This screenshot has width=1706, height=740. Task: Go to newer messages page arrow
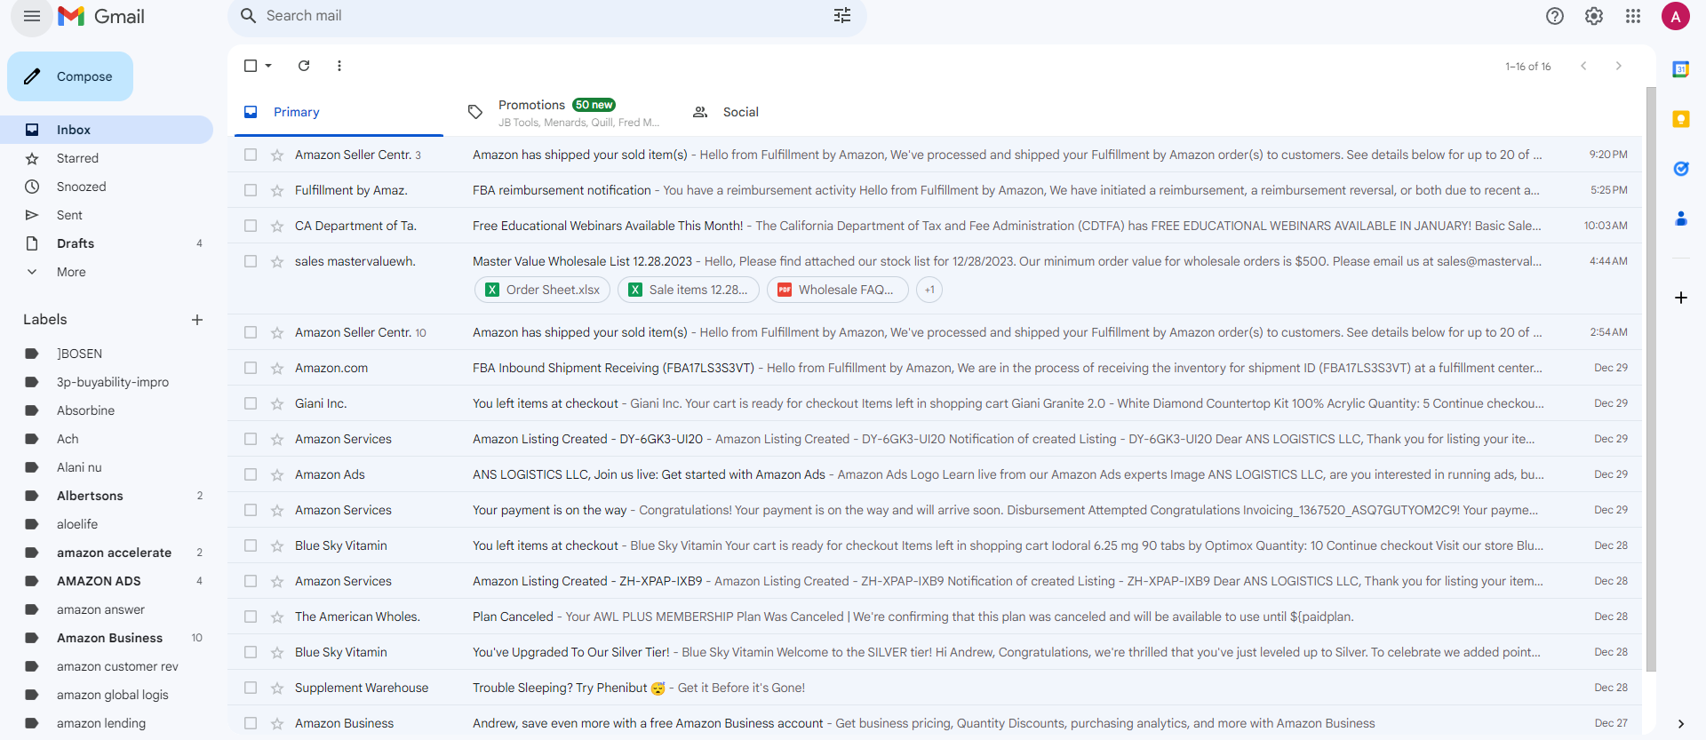point(1583,66)
